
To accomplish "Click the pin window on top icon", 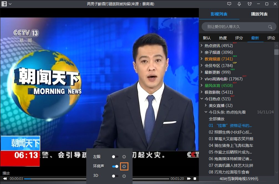I will click(x=239, y=4).
